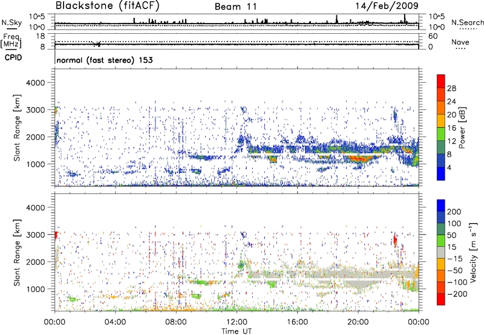Click the red segment of Power colorbar

click(441, 81)
